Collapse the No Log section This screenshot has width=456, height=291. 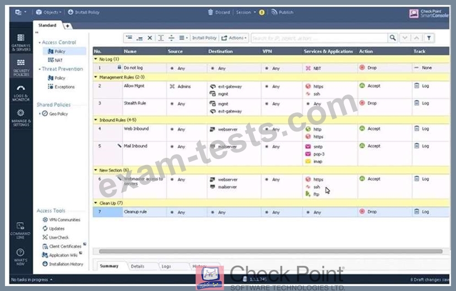[96, 59]
